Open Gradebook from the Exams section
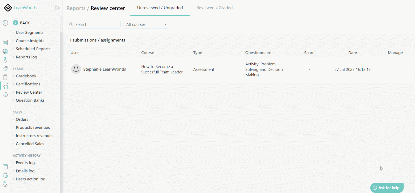Image resolution: width=415 pixels, height=193 pixels. click(26, 76)
